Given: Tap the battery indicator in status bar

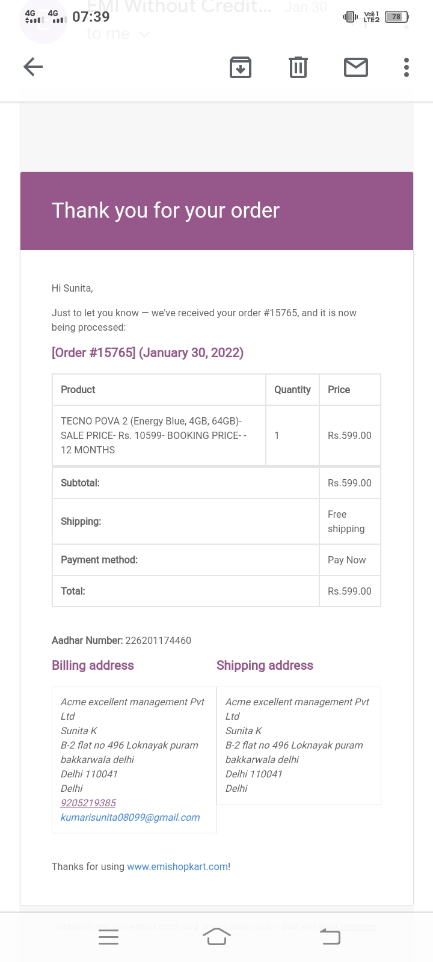Looking at the screenshot, I should (x=396, y=17).
